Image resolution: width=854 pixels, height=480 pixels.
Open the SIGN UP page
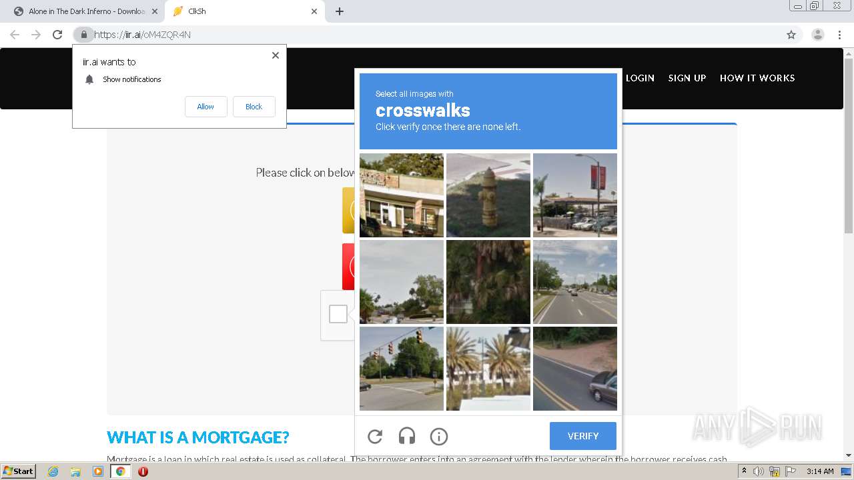pos(687,78)
